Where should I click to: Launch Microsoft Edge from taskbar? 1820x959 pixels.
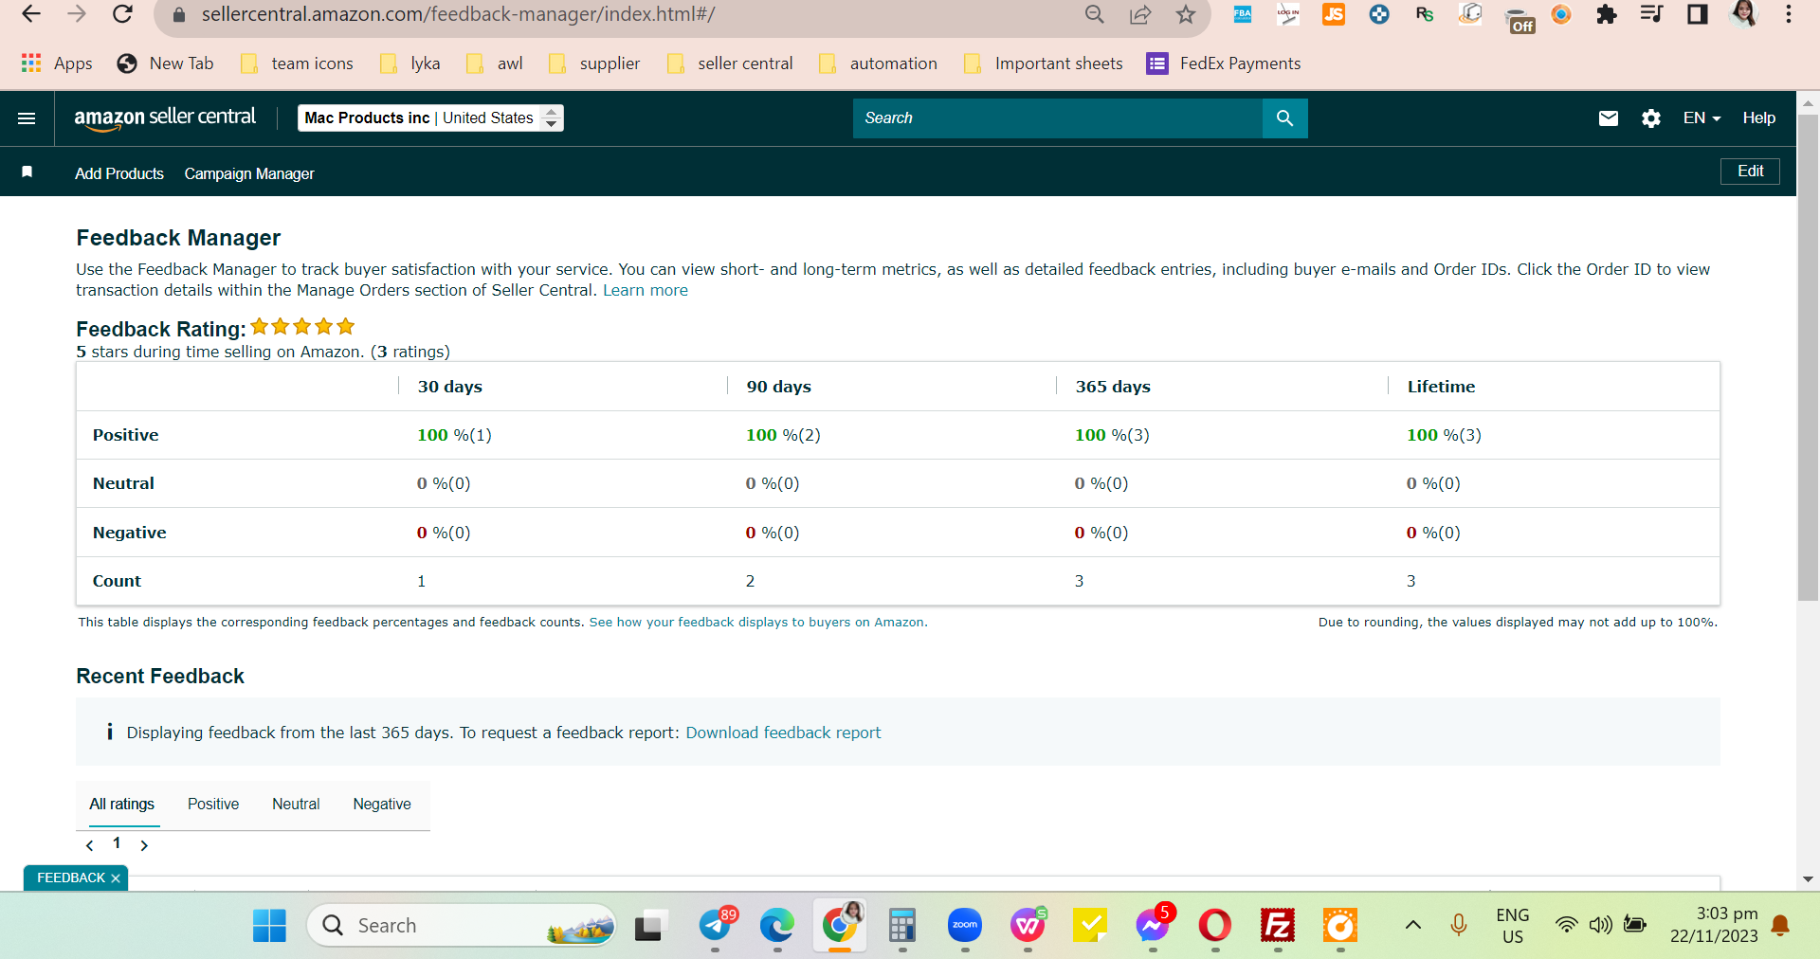[x=776, y=925]
